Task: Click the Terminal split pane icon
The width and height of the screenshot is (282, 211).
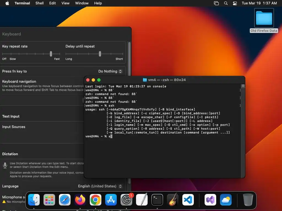Action: coord(243,86)
